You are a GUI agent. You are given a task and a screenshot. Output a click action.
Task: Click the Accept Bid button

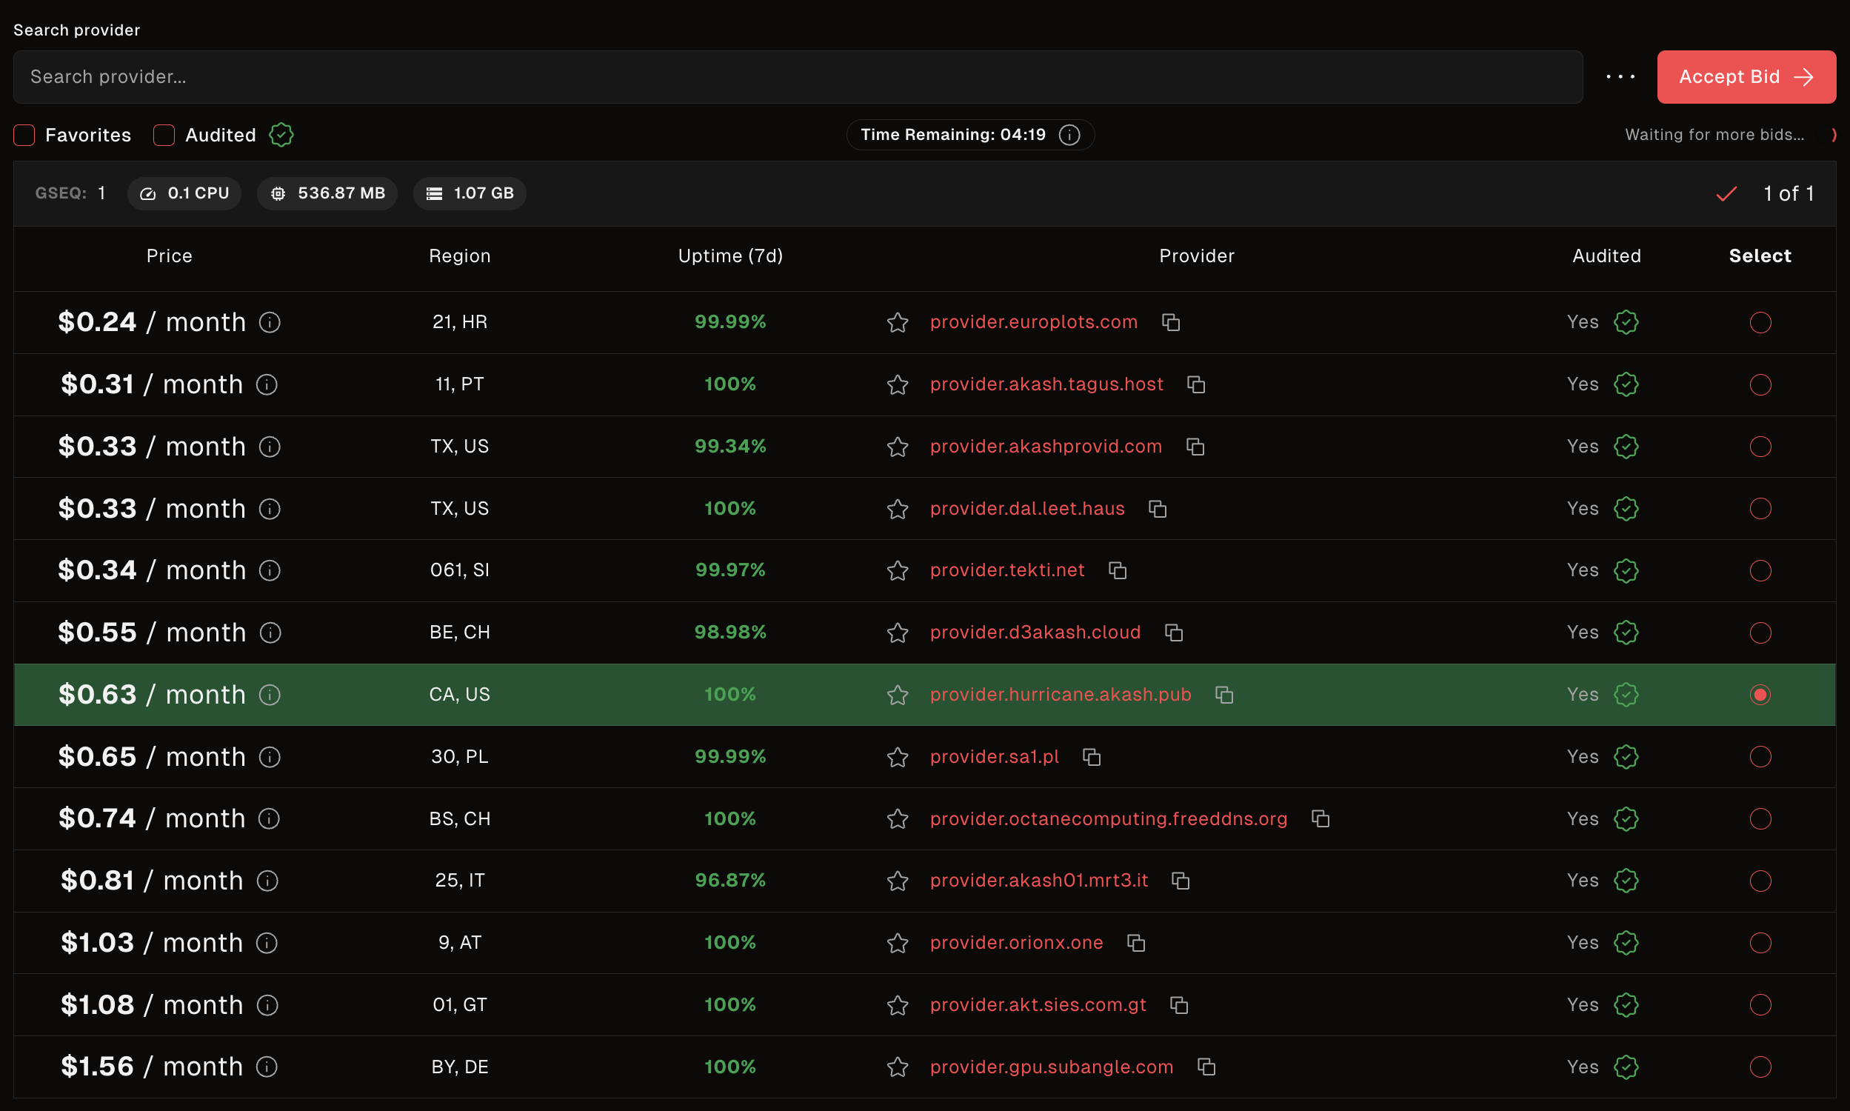[x=1746, y=77]
